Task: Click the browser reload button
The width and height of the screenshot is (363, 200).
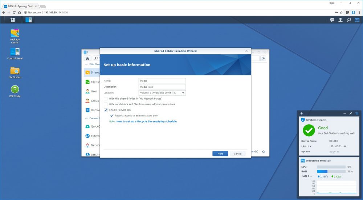Action: click(x=14, y=12)
